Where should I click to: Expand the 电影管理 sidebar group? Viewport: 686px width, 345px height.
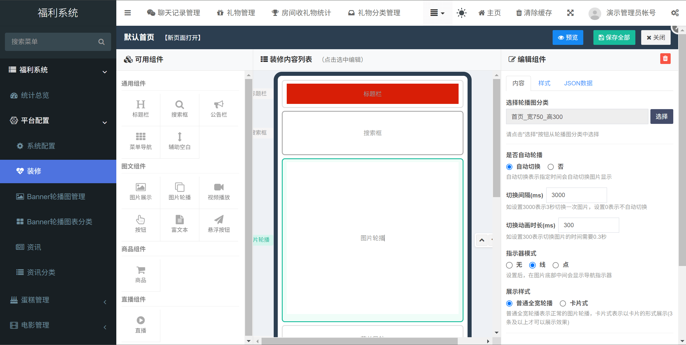(58, 325)
